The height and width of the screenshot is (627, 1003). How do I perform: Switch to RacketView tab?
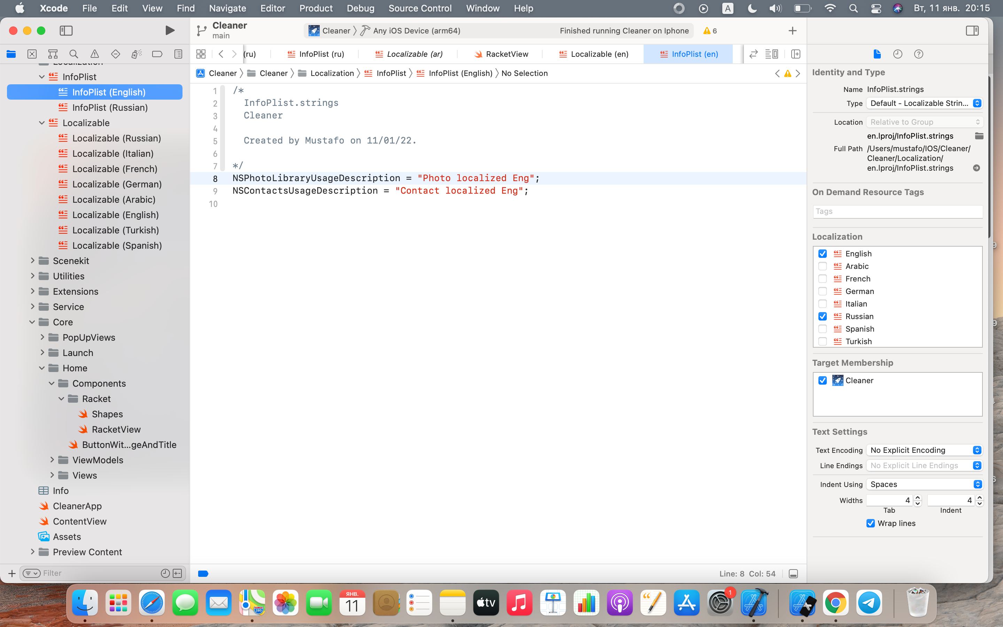[x=501, y=54]
